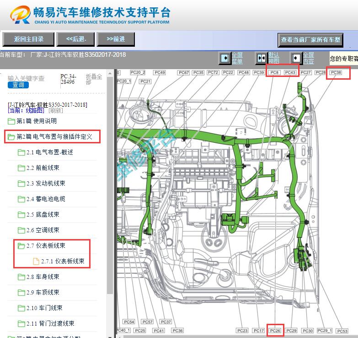Image resolution: width=358 pixels, height=338 pixels.
Task: Click connector label PC72
Action: [213, 72]
